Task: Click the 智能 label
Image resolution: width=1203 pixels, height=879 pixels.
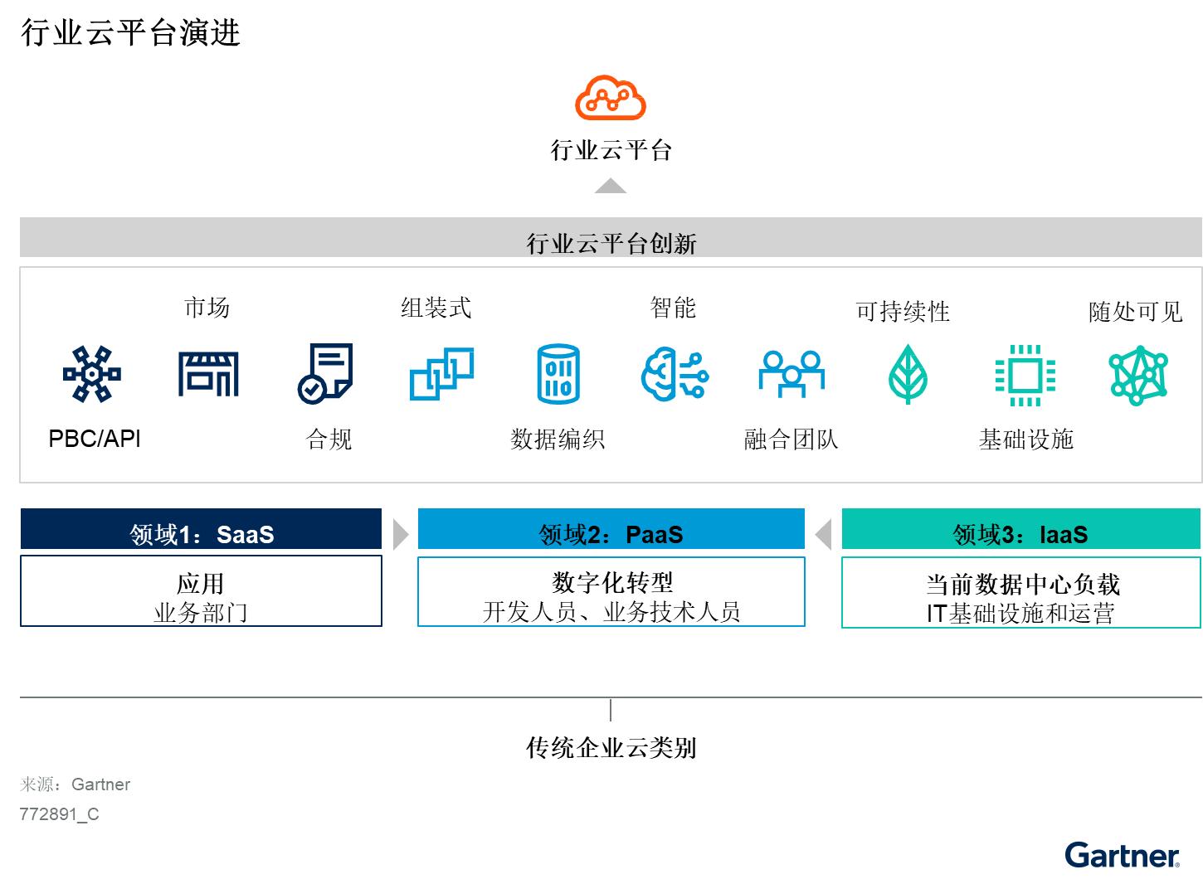Action: click(673, 308)
